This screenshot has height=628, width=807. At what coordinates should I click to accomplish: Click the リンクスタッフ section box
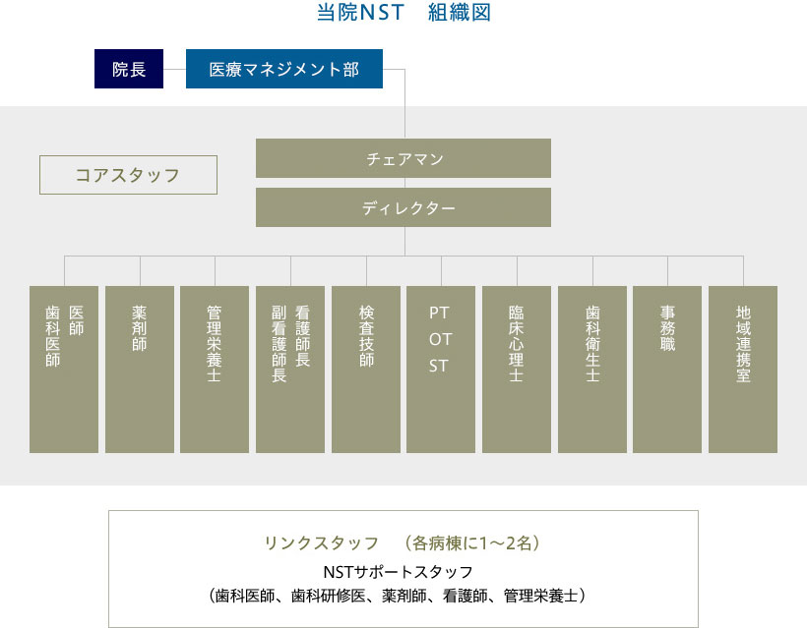click(403, 568)
